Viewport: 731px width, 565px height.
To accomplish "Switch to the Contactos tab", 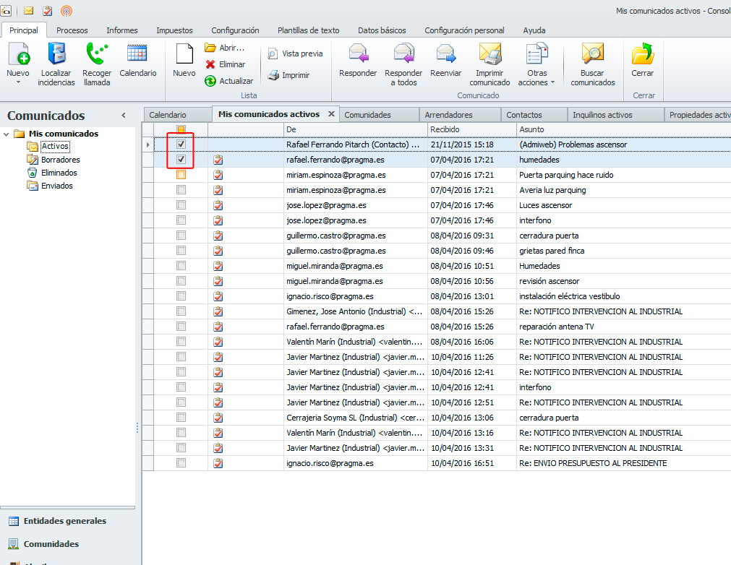I will [x=534, y=115].
